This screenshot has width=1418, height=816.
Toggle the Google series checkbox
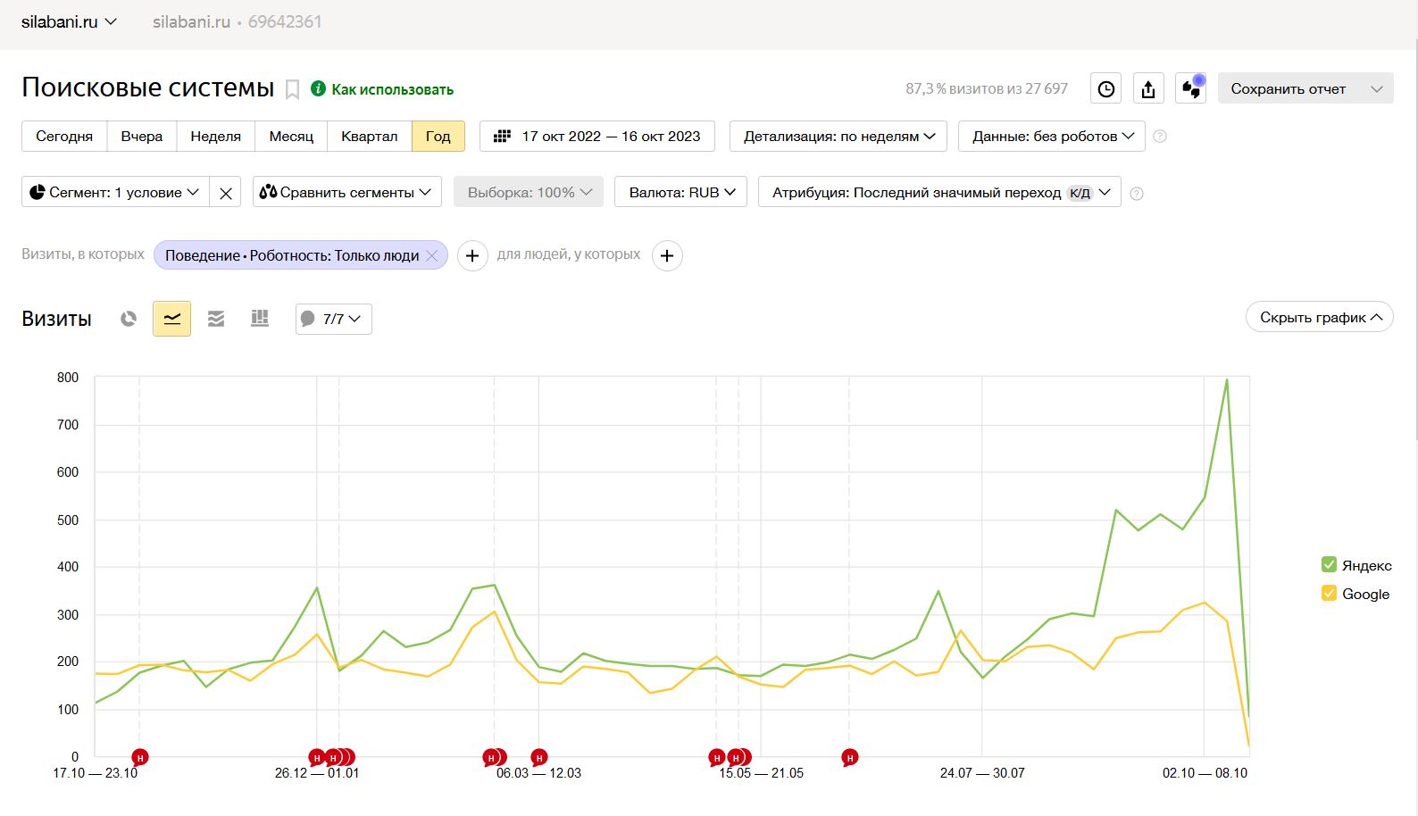click(1329, 593)
